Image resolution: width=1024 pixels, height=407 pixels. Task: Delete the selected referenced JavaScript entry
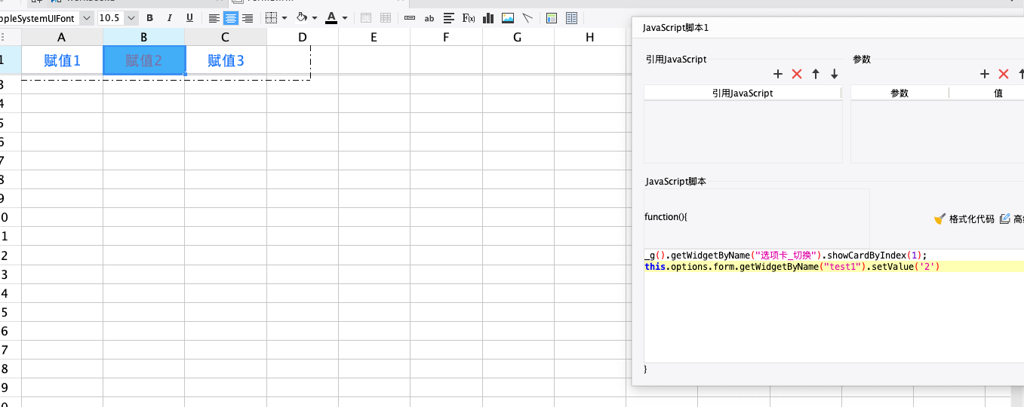[x=797, y=74]
